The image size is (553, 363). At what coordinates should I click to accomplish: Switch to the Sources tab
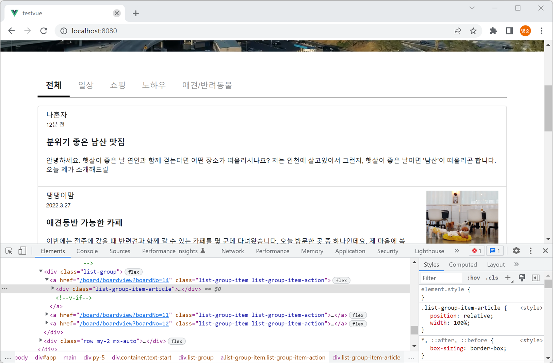coord(120,251)
